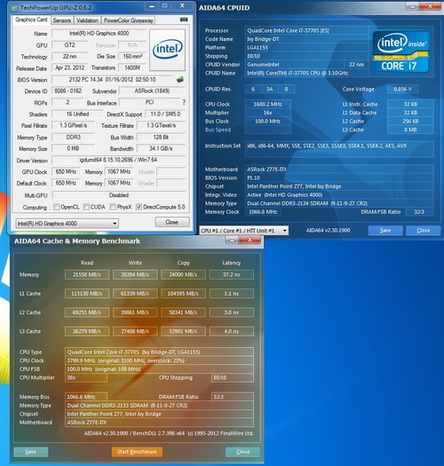
Task: Click the Memory Clock 1066.8 MHz value
Action: click(x=263, y=211)
